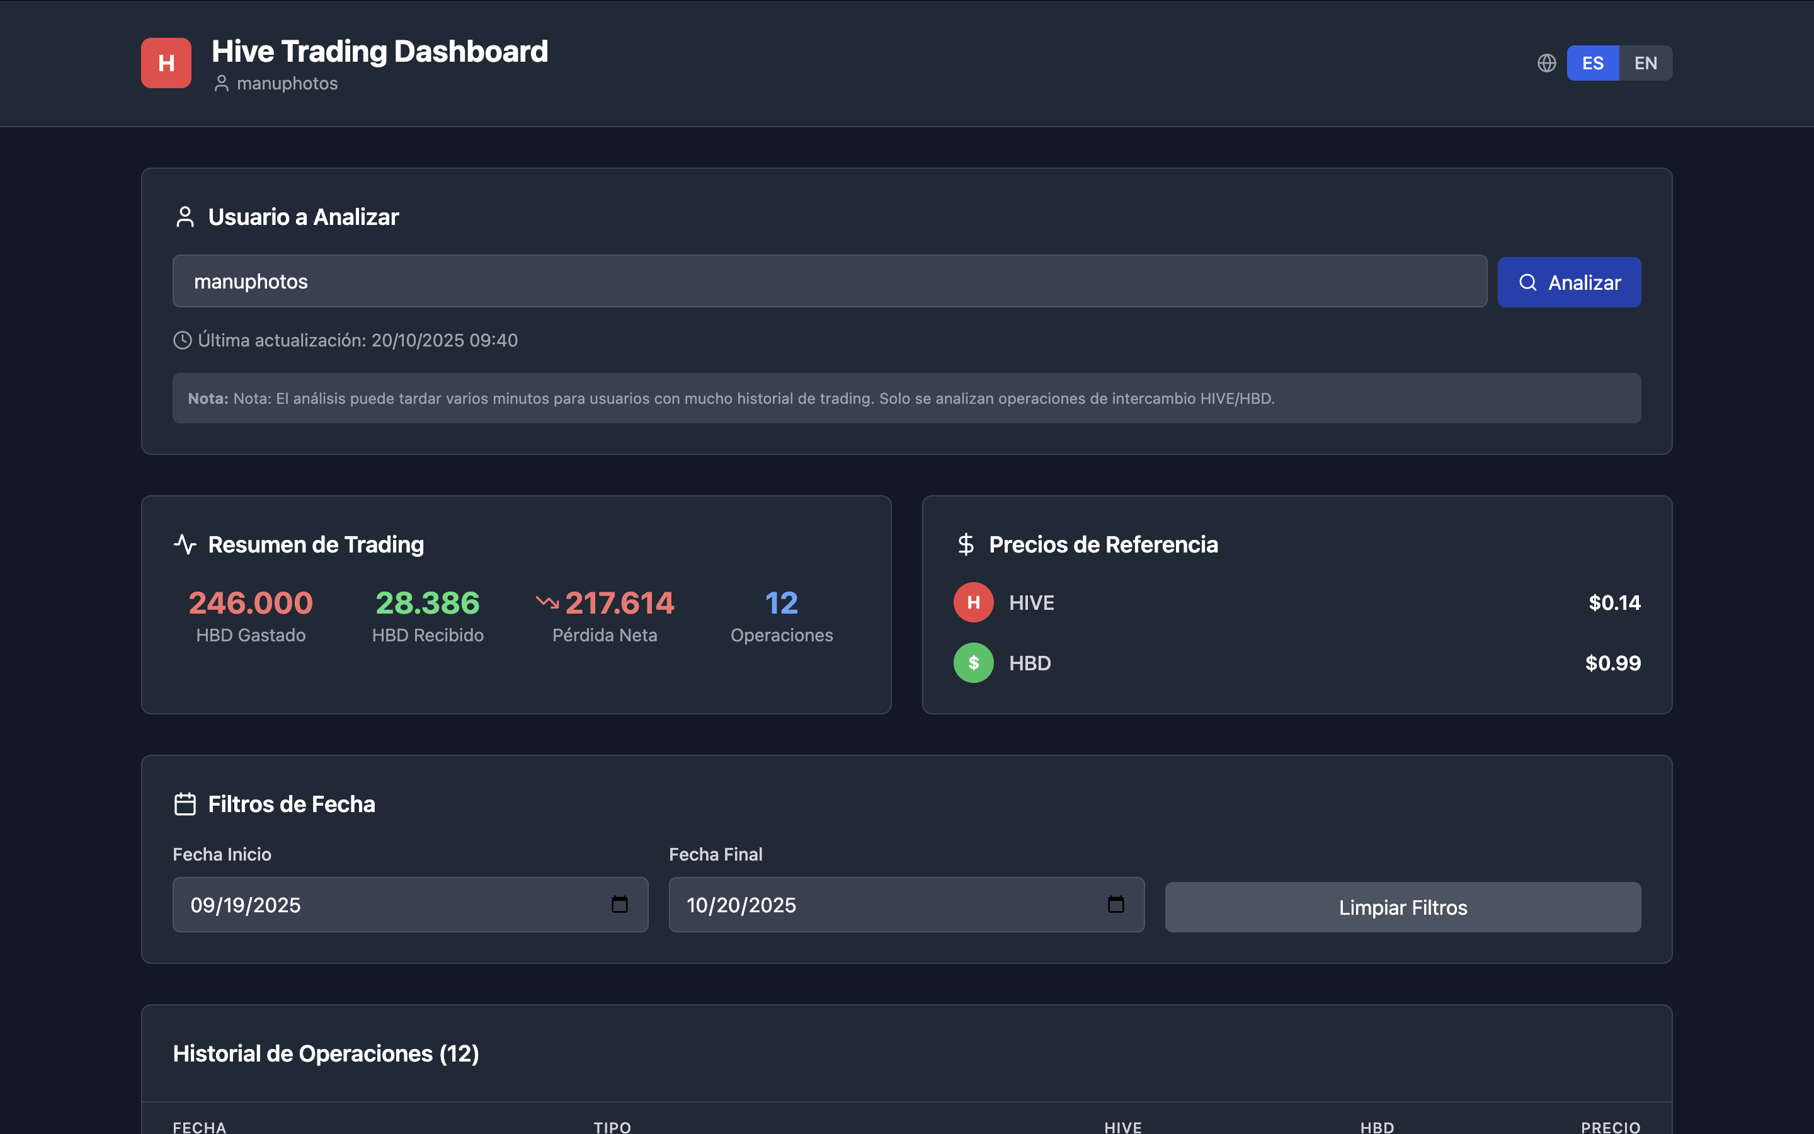Switch language to ES
The height and width of the screenshot is (1134, 1814).
pyautogui.click(x=1592, y=63)
